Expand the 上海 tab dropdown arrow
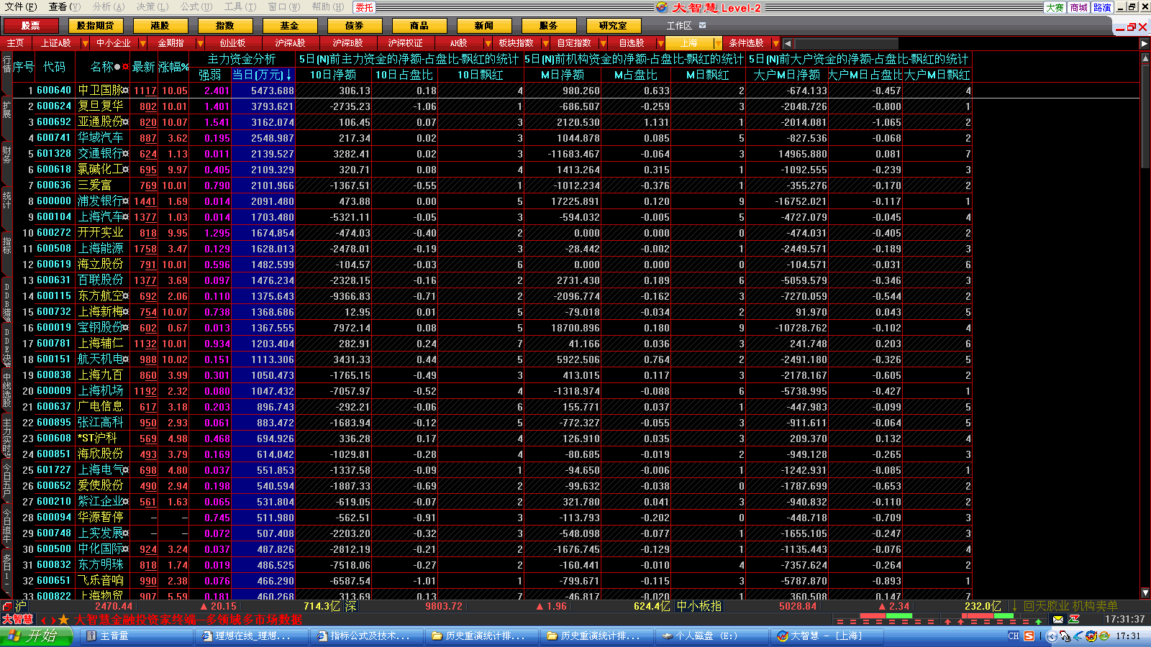 click(x=717, y=44)
